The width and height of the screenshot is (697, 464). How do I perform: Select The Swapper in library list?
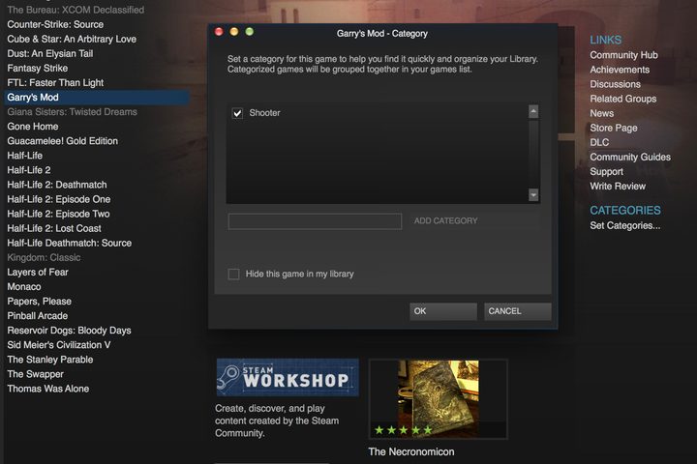coord(35,374)
